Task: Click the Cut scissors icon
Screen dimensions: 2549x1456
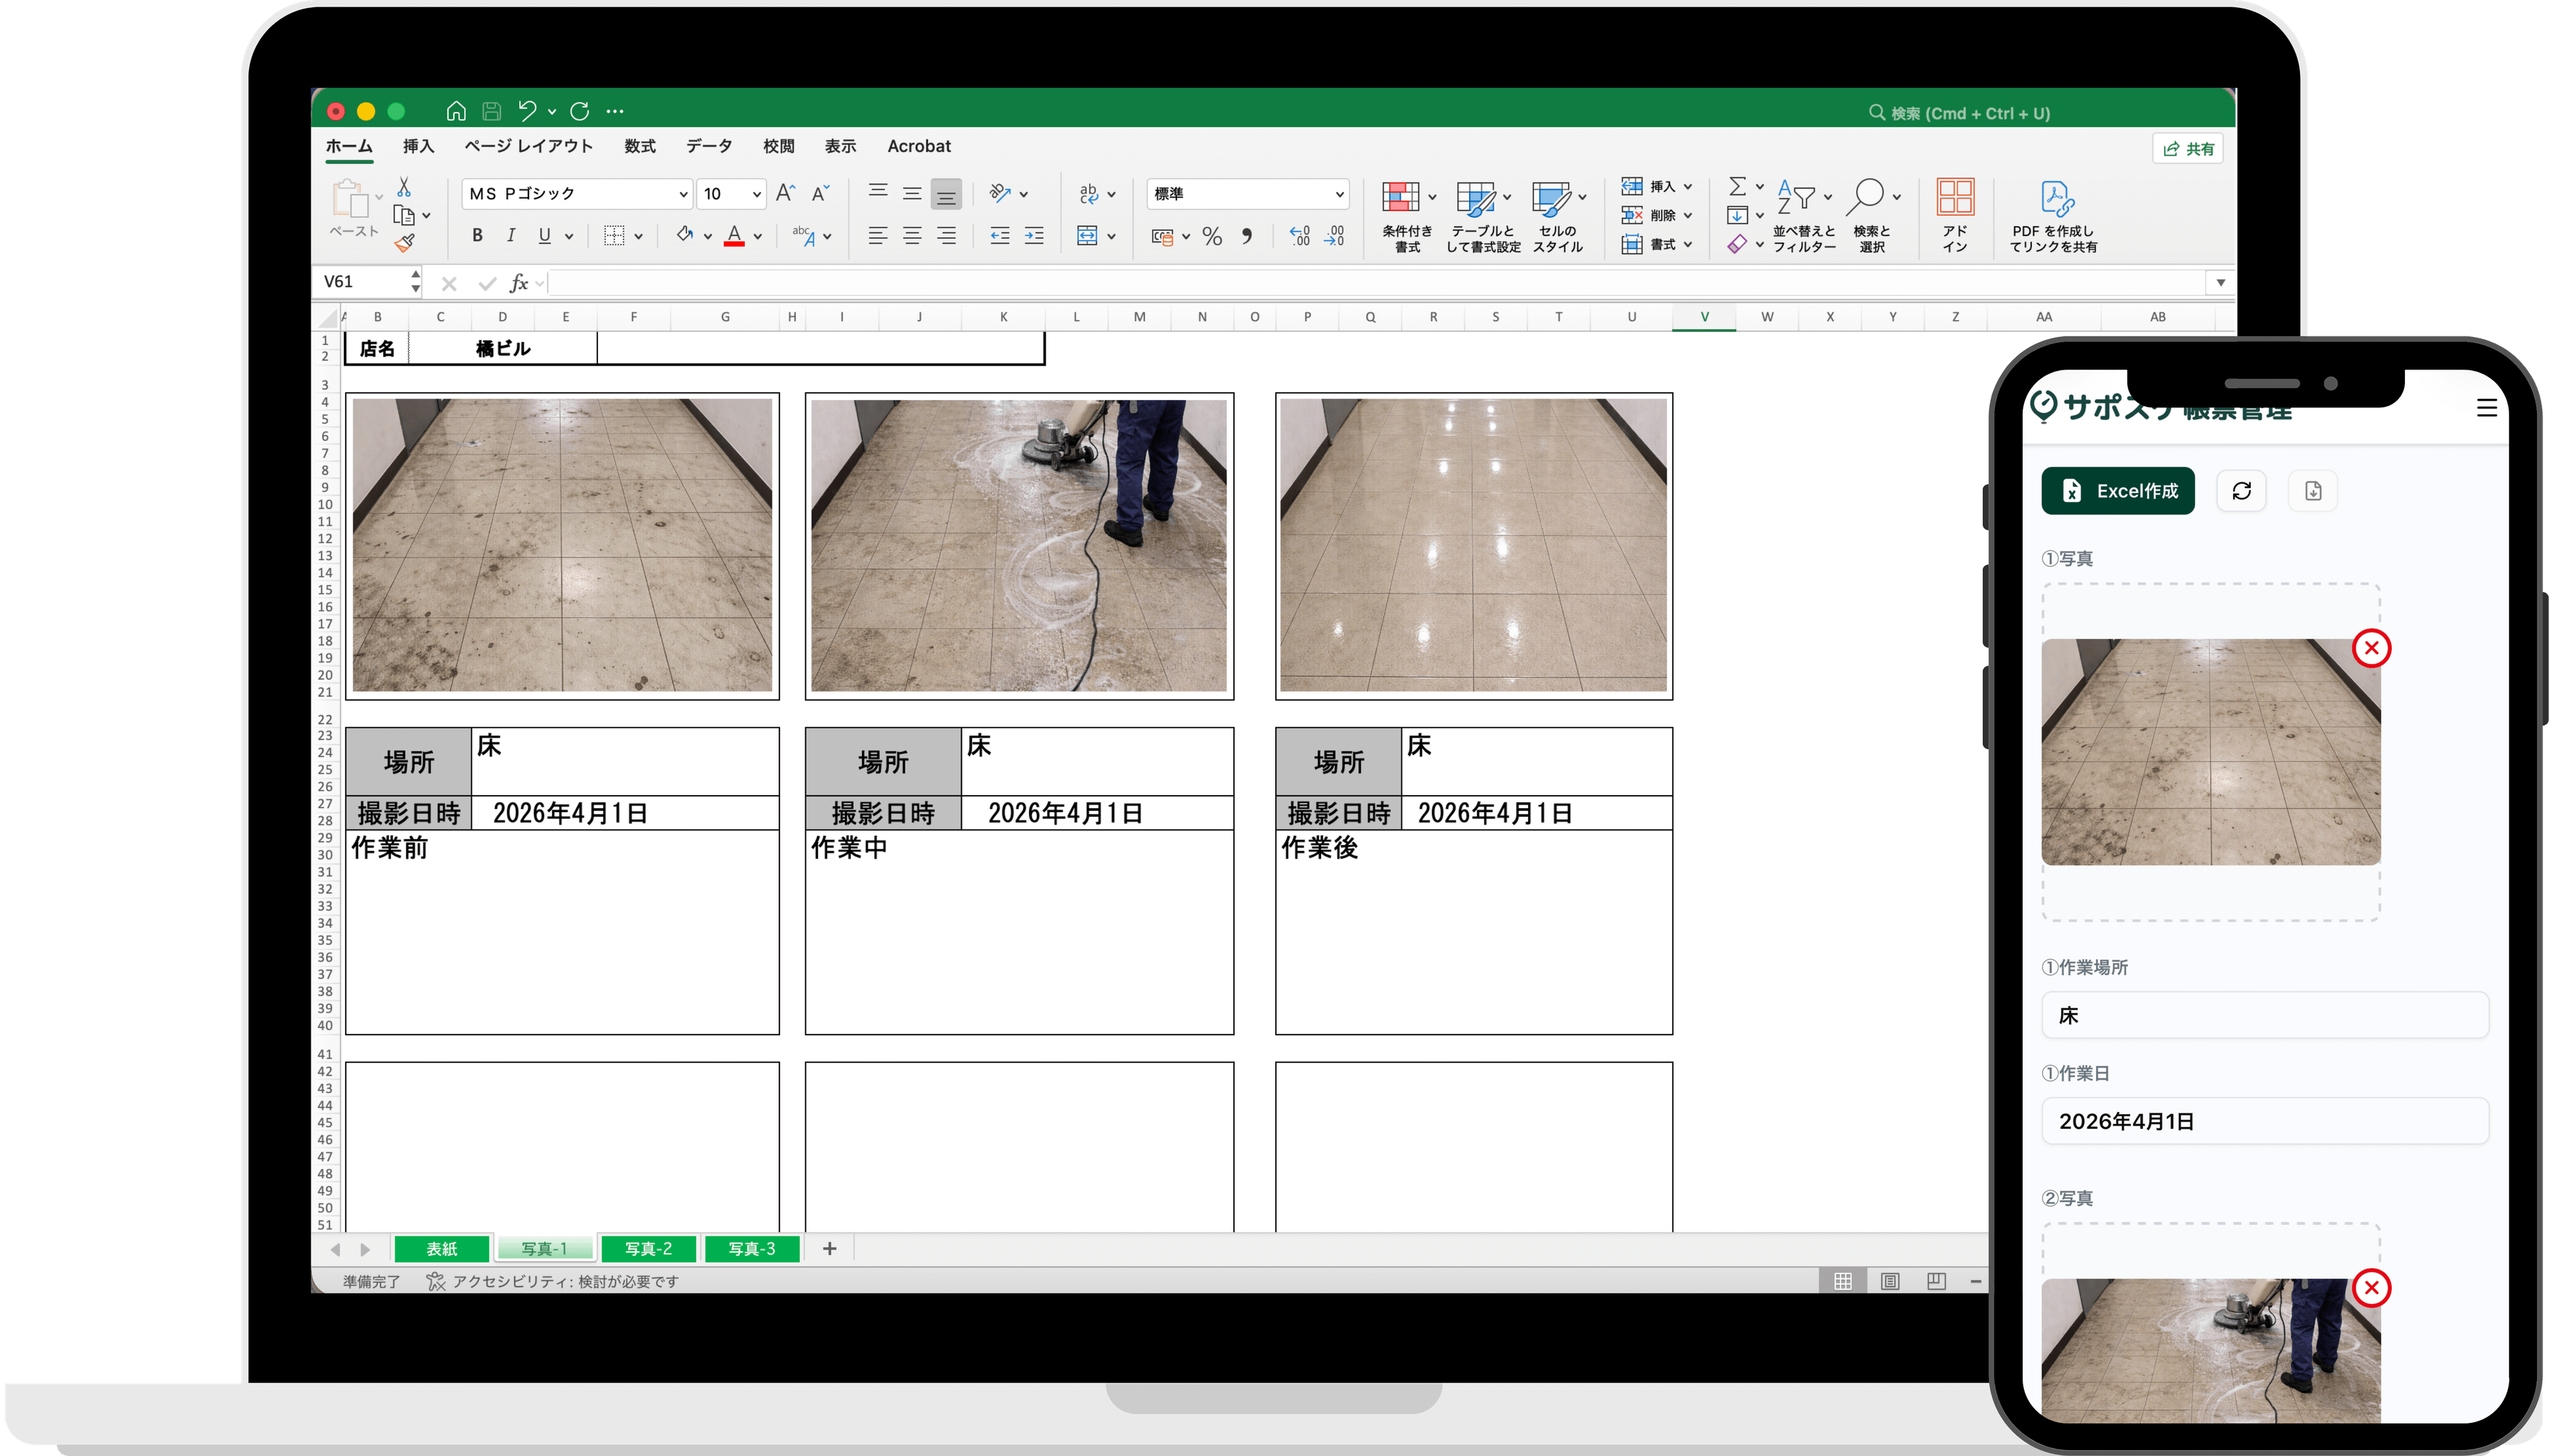Action: click(404, 188)
